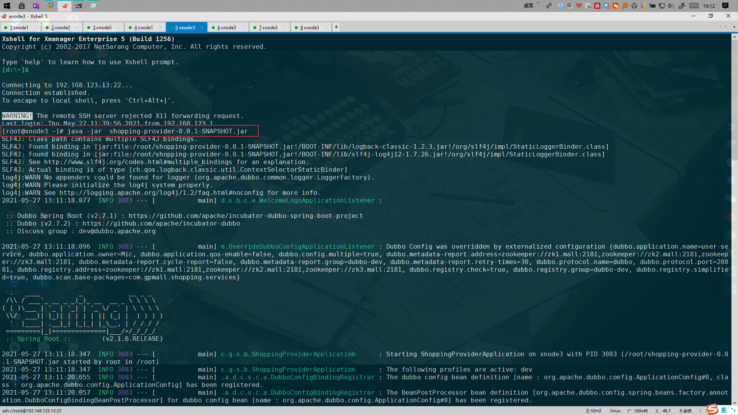Click the orange video player tray icon
The height and width of the screenshot is (415, 738).
616,6
